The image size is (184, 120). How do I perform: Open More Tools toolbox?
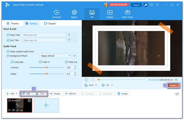[x=127, y=14]
